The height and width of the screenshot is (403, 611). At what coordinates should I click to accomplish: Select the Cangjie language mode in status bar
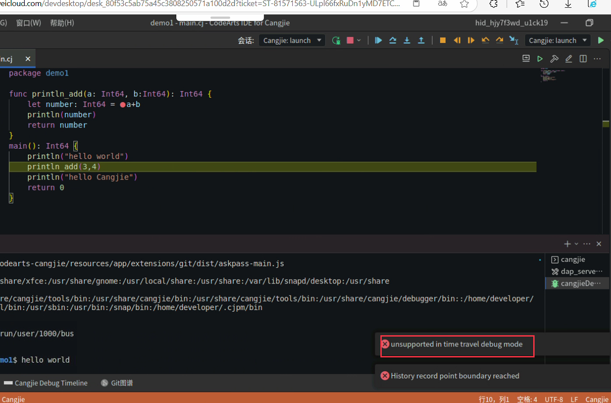[597, 399]
